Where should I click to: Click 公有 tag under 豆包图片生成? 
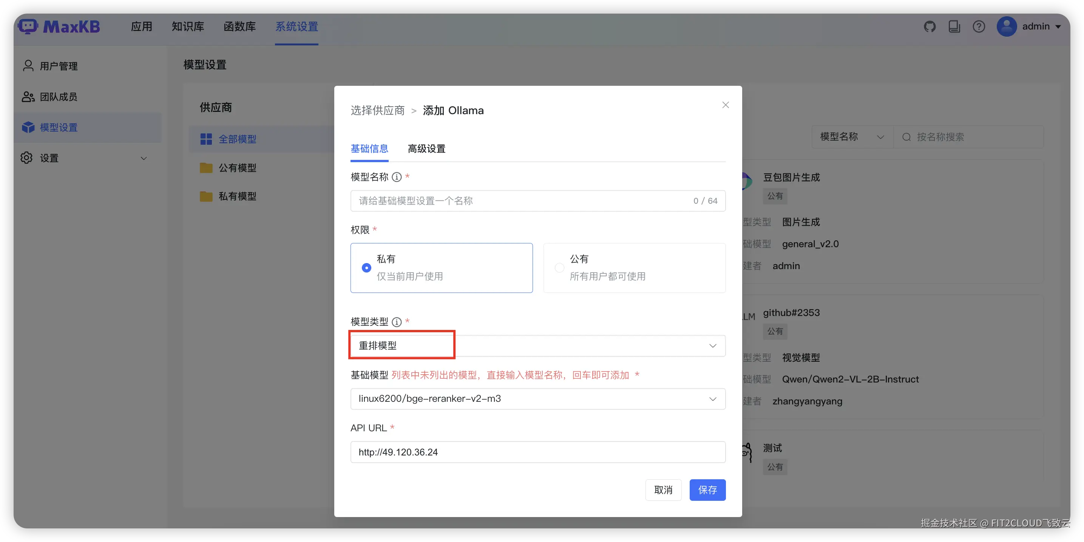775,196
